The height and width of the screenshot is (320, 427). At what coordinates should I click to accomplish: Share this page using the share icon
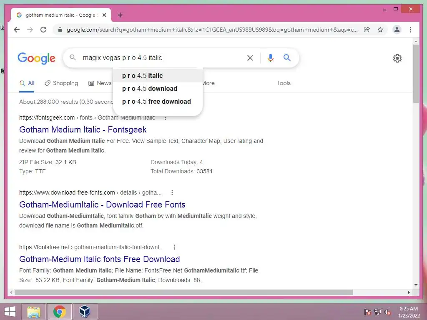[x=367, y=30]
